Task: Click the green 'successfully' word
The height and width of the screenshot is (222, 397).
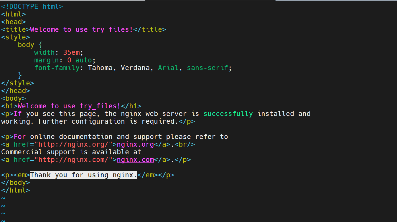Action: tap(228, 114)
